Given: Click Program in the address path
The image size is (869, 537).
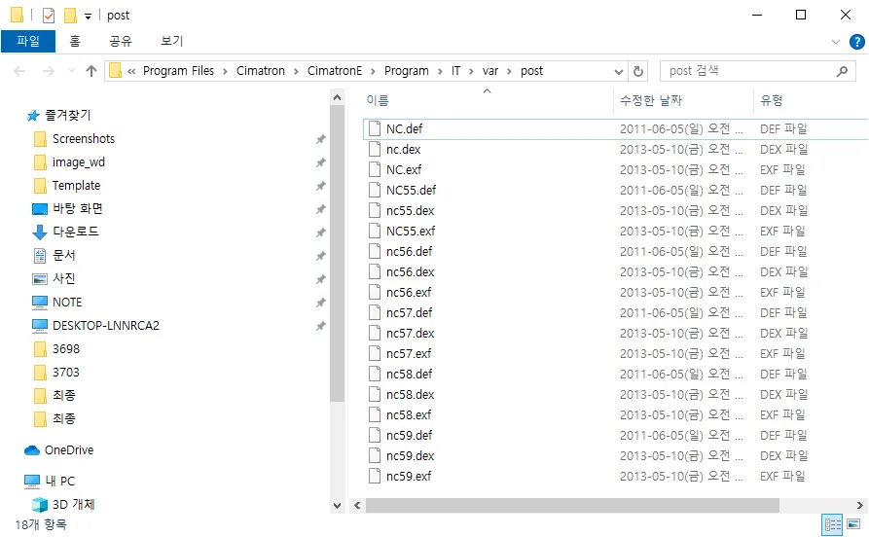Looking at the screenshot, I should [x=406, y=71].
